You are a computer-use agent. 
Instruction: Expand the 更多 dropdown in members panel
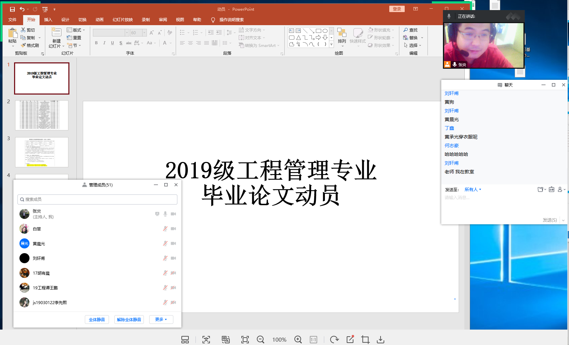pyautogui.click(x=161, y=320)
